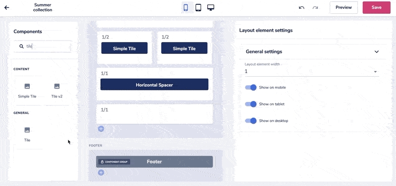
Task: Click the back arrow icon
Action: click(x=6, y=7)
